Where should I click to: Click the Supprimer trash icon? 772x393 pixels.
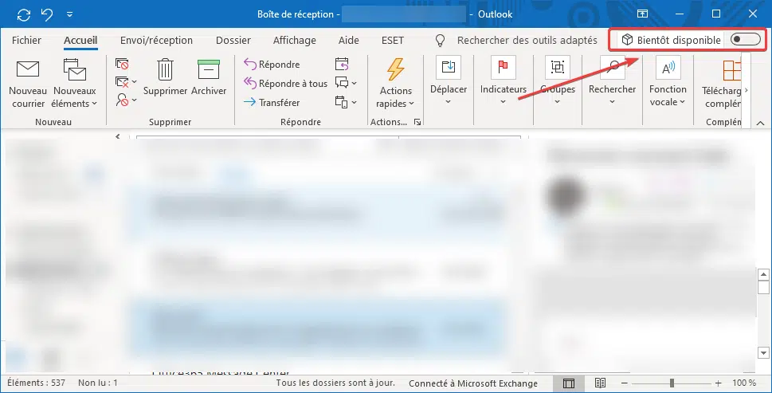165,77
